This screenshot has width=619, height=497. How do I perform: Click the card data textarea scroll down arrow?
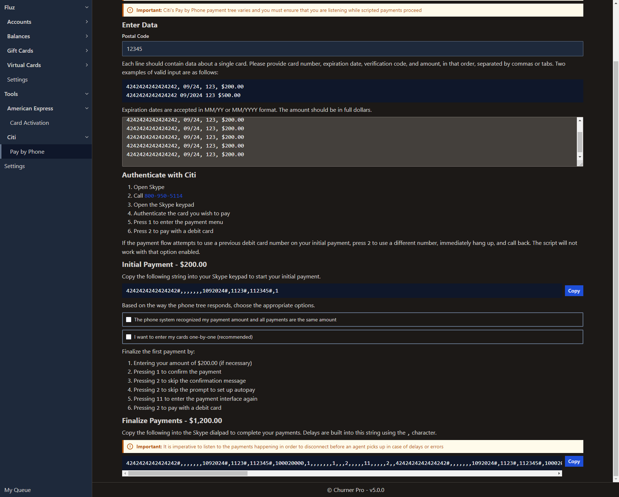pyautogui.click(x=580, y=157)
